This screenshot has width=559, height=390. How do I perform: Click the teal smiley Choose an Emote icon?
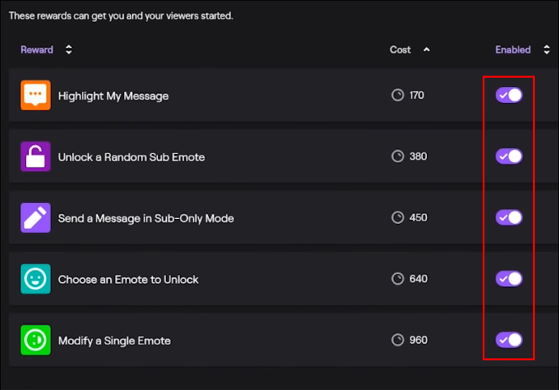[36, 279]
